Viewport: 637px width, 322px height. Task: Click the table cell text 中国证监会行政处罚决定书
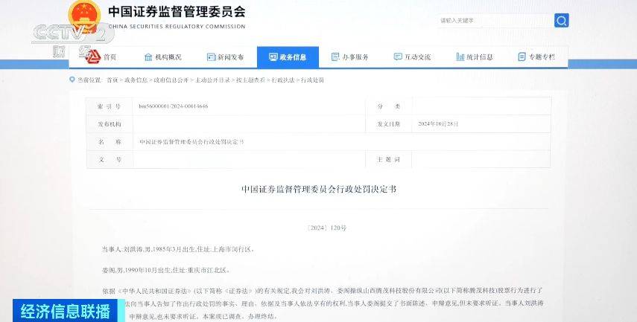coord(191,142)
